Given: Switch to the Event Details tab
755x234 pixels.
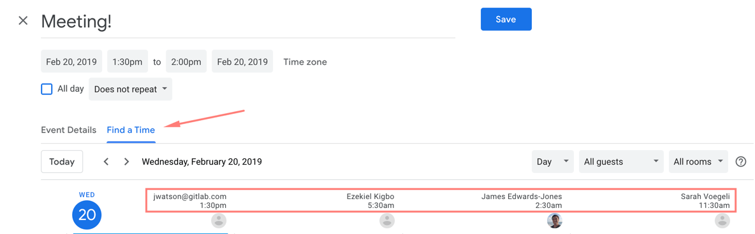Looking at the screenshot, I should click(x=68, y=130).
